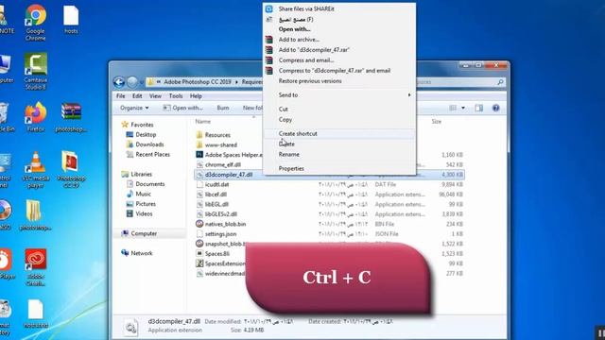This screenshot has width=605, height=340.
Task: Click the Burn toolbar button
Action: coord(223,108)
